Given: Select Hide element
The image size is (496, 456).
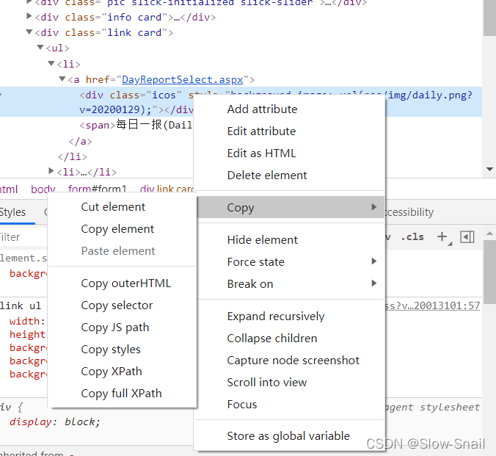Looking at the screenshot, I should 289,240.
